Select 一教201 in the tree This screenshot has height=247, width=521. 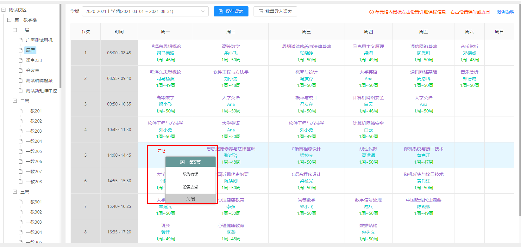[34, 111]
